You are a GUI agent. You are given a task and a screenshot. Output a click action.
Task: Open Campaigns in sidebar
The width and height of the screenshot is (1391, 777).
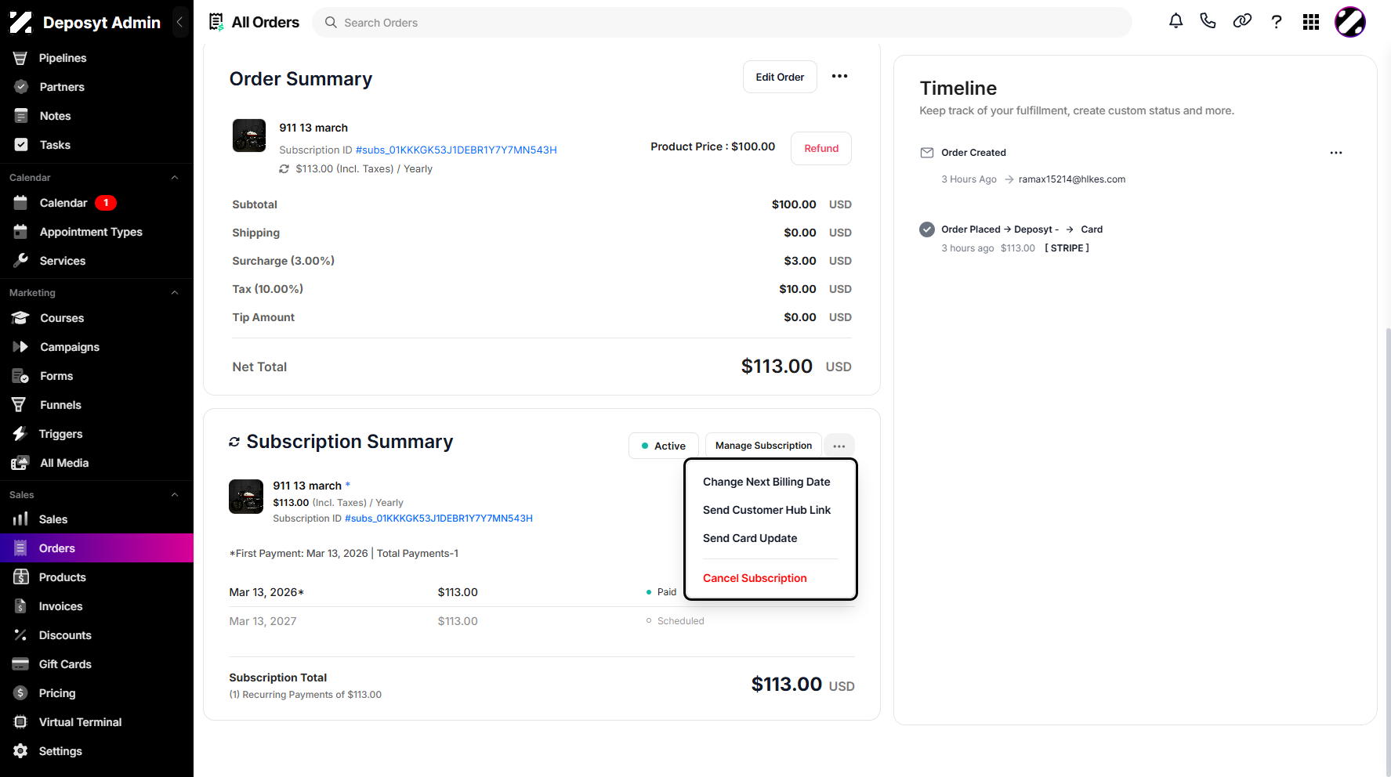pos(70,347)
